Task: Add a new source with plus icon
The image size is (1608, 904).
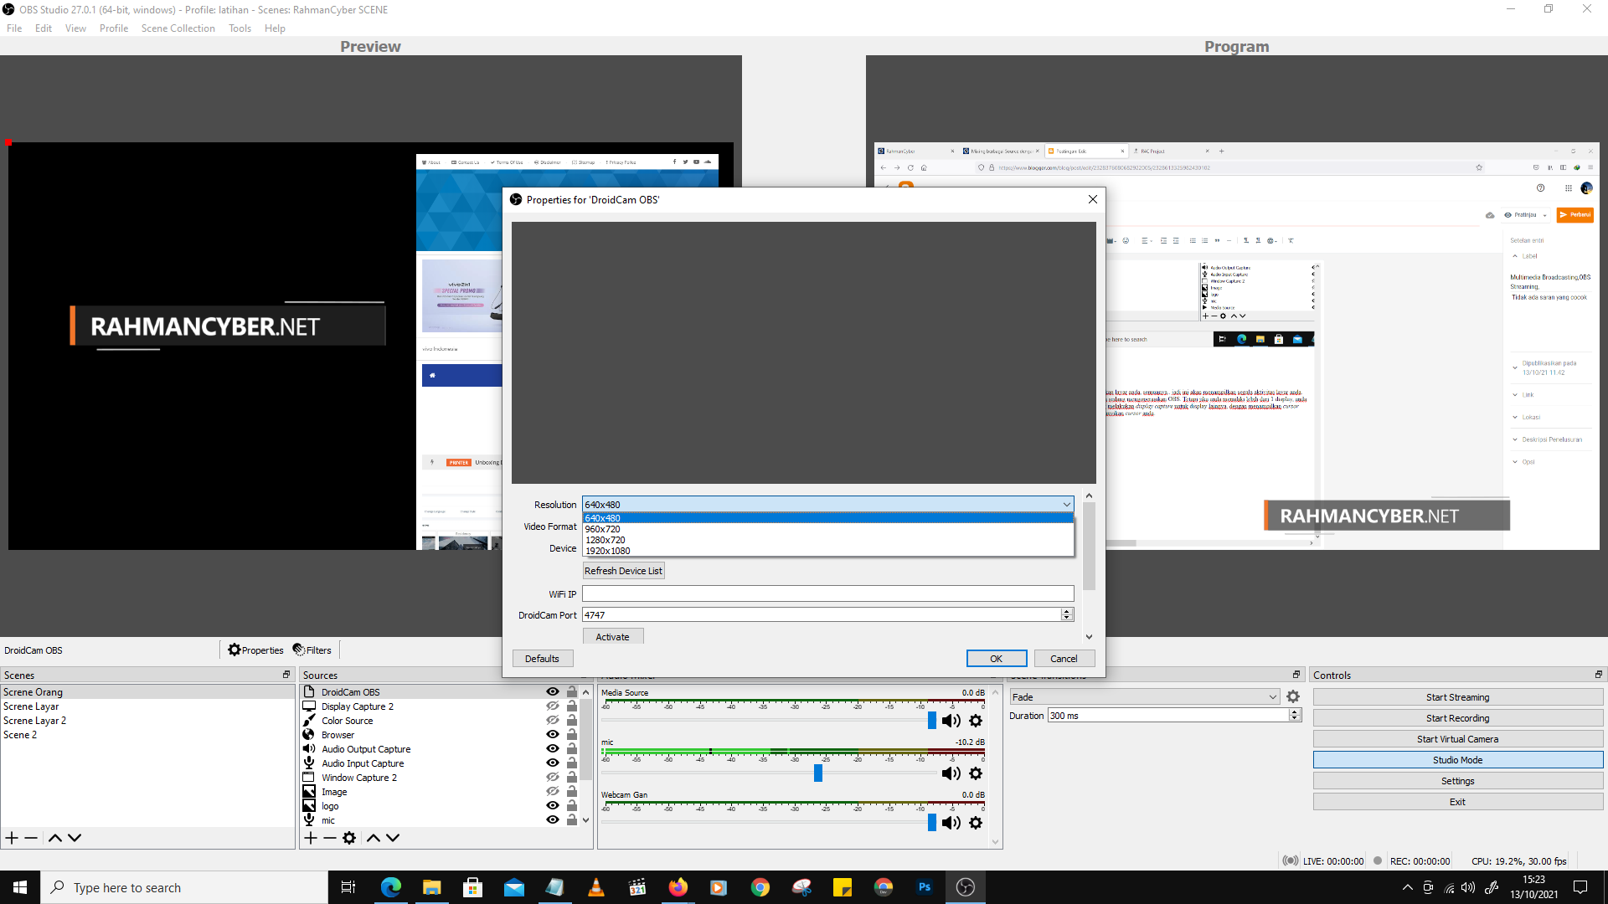Action: pyautogui.click(x=311, y=838)
